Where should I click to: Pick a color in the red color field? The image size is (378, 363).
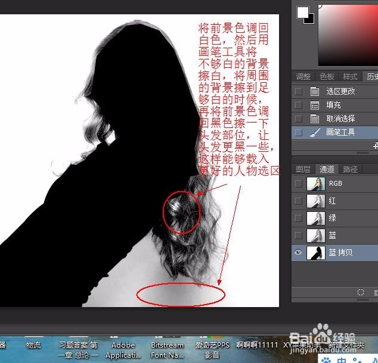(x=348, y=35)
